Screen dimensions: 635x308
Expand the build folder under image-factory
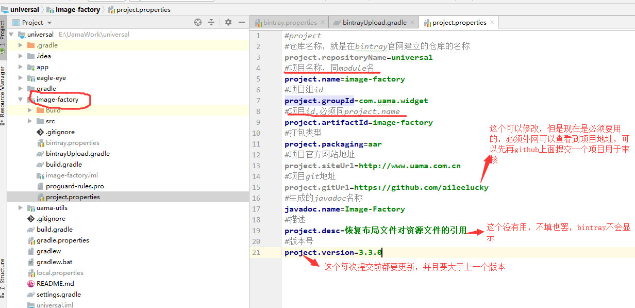(x=30, y=110)
